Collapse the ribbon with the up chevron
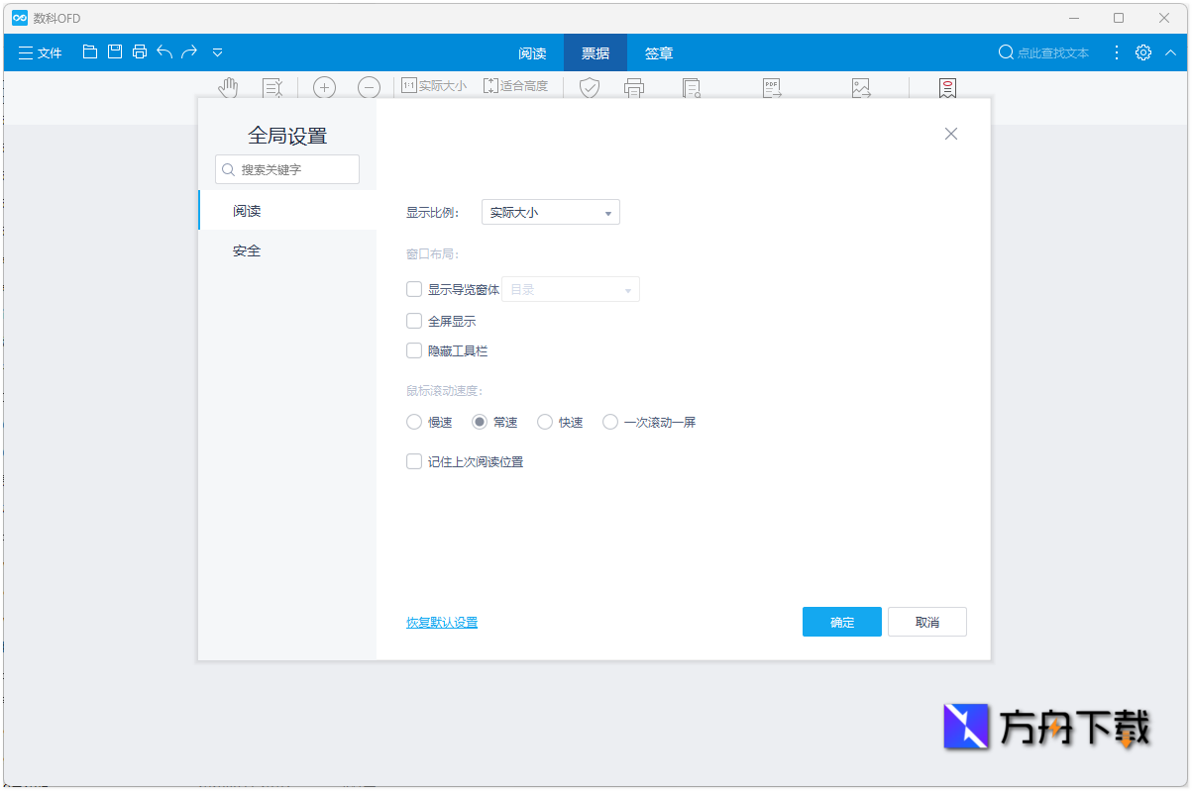Screen dimensions: 1192x791 coord(1171,52)
